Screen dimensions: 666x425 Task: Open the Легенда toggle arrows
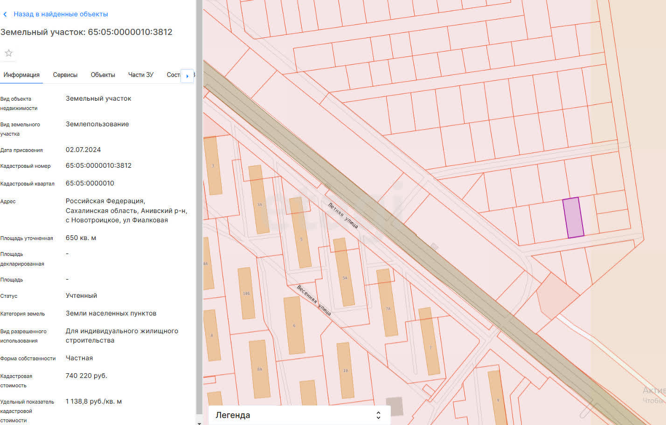click(x=378, y=415)
